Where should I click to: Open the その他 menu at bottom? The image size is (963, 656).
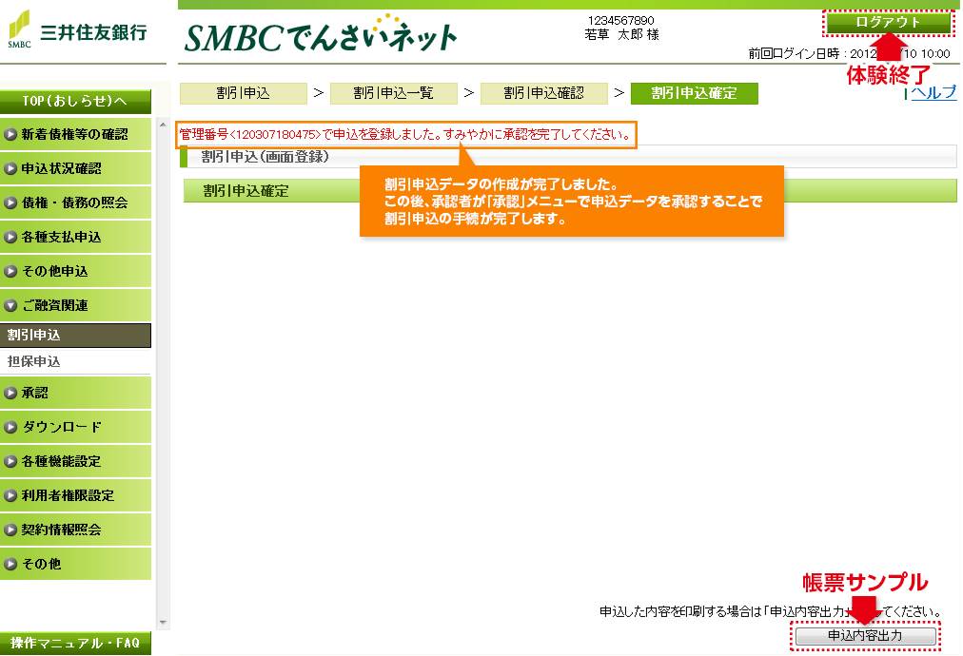pos(75,565)
